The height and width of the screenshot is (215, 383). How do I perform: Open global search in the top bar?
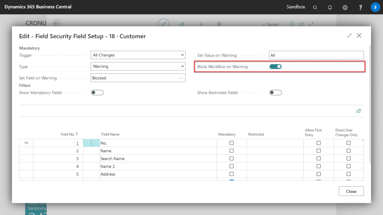click(315, 7)
